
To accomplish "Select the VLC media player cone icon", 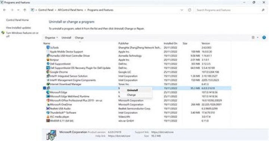I will 48,117.
